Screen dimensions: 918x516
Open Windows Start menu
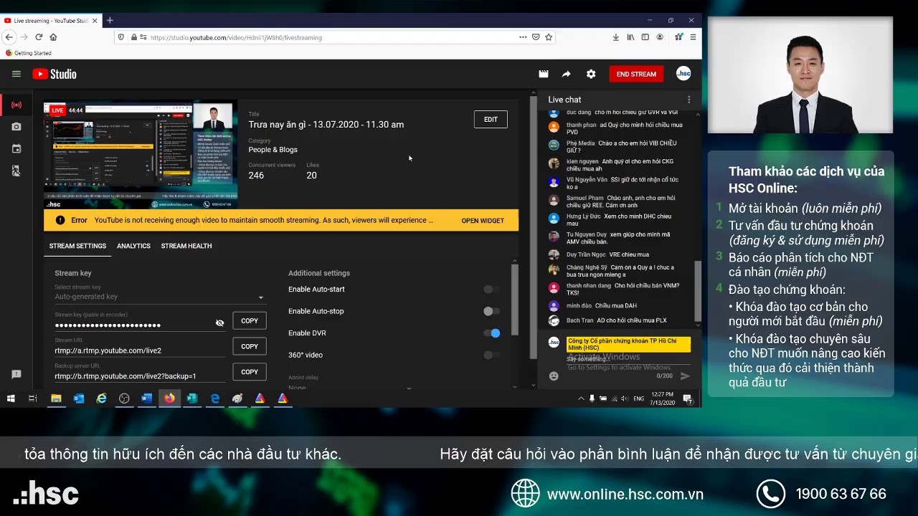click(x=11, y=398)
